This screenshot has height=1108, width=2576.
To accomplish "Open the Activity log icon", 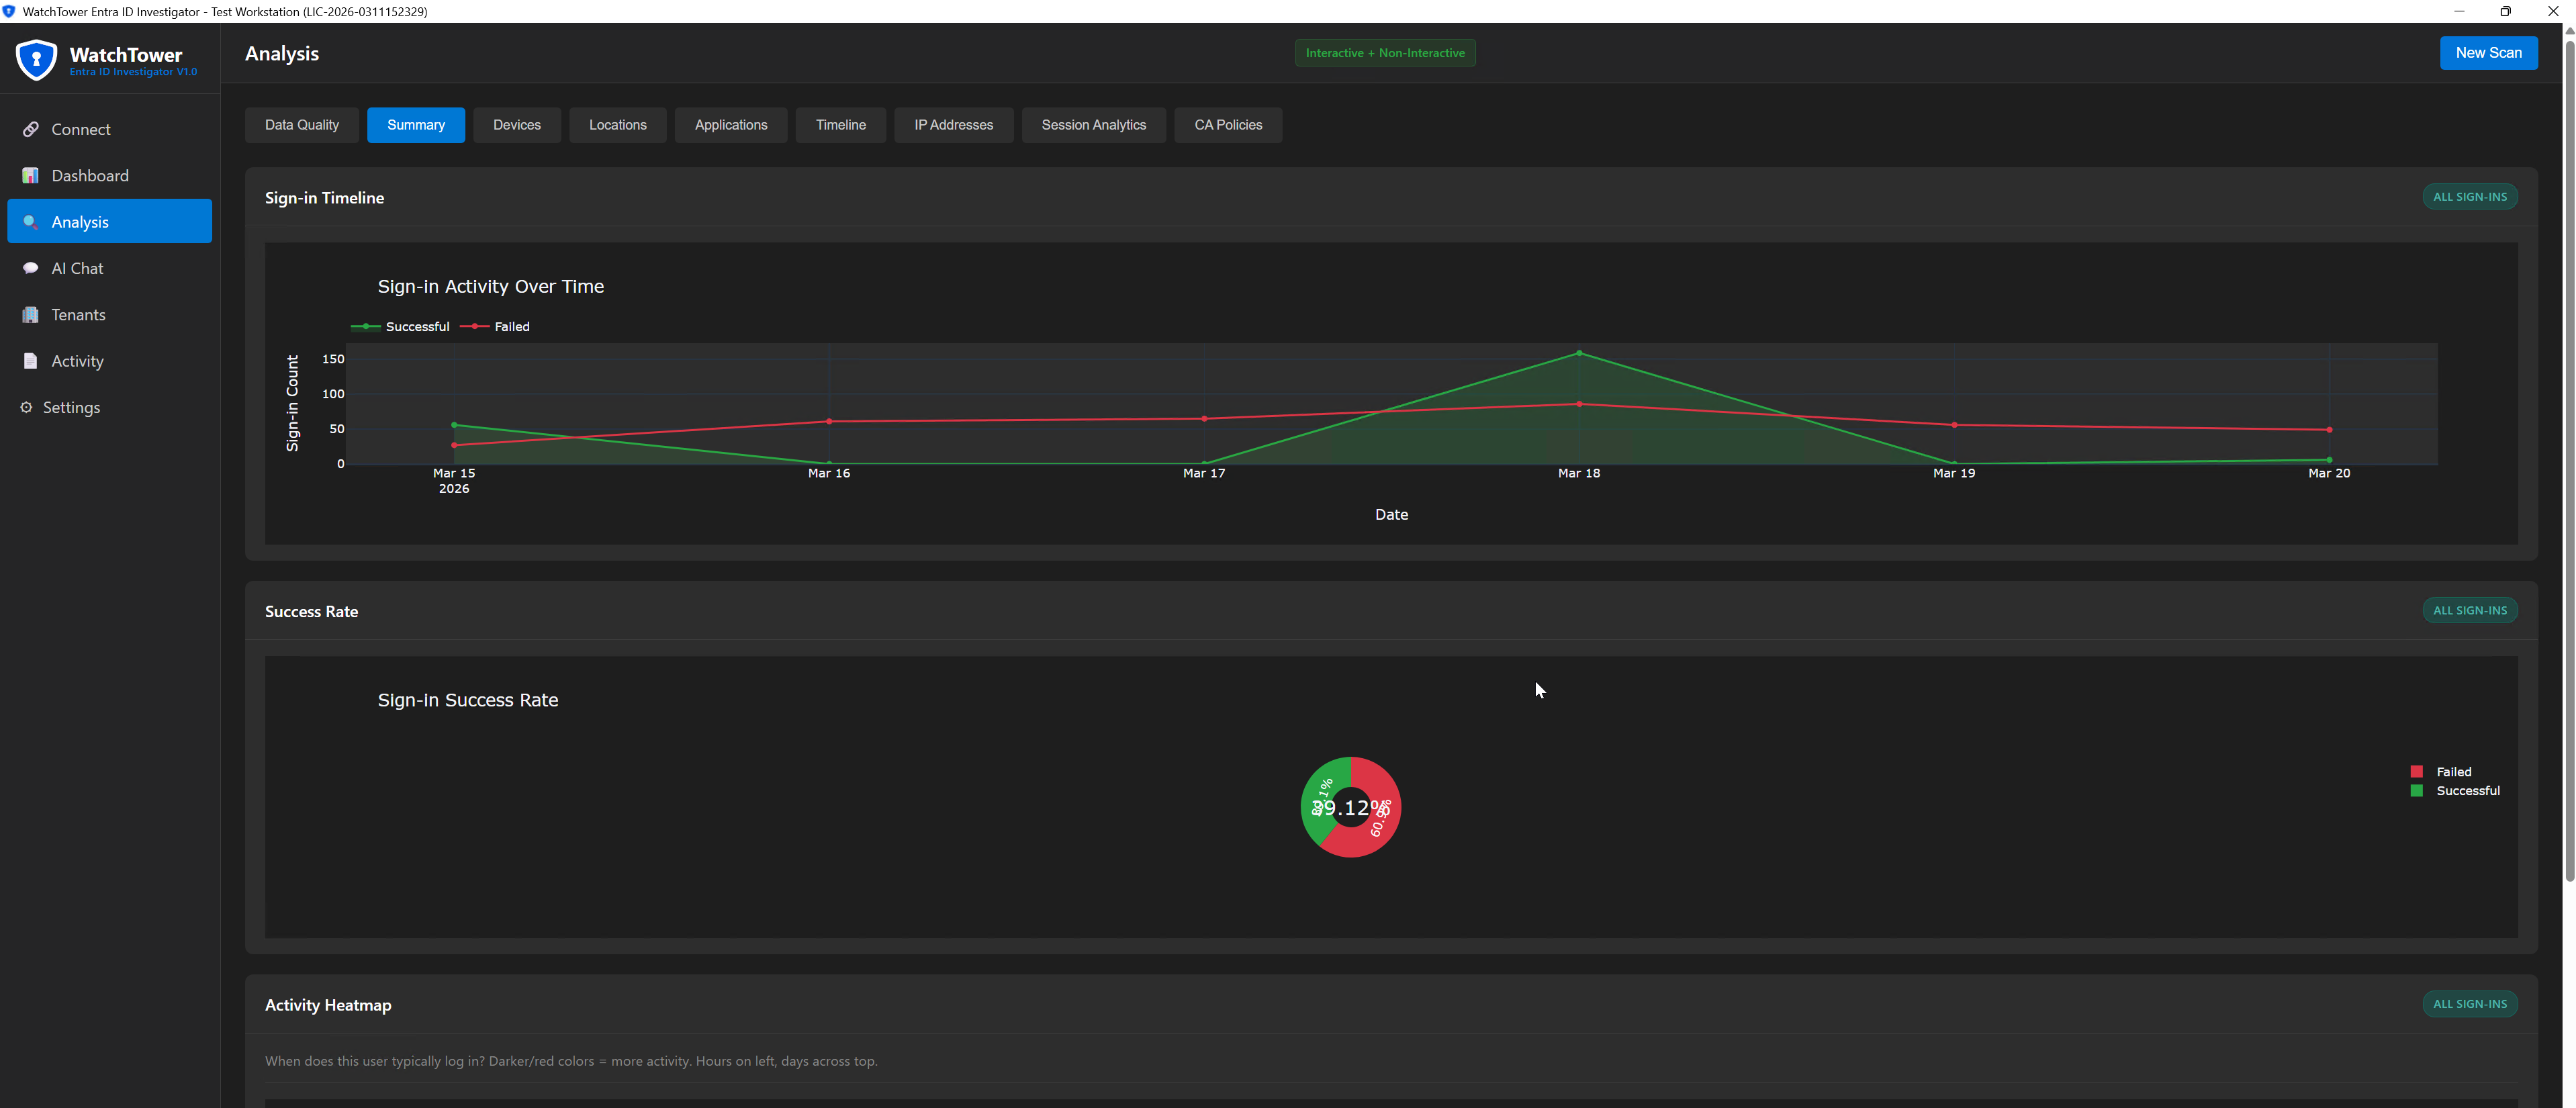I will [x=31, y=360].
